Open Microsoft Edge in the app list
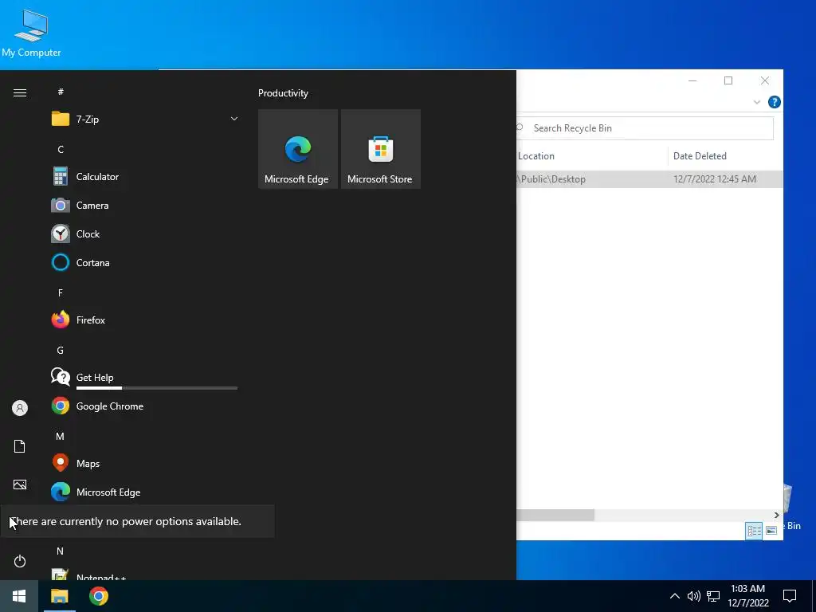 coord(144,492)
